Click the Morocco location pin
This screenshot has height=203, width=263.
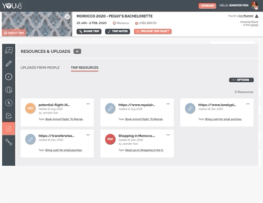point(114,23)
